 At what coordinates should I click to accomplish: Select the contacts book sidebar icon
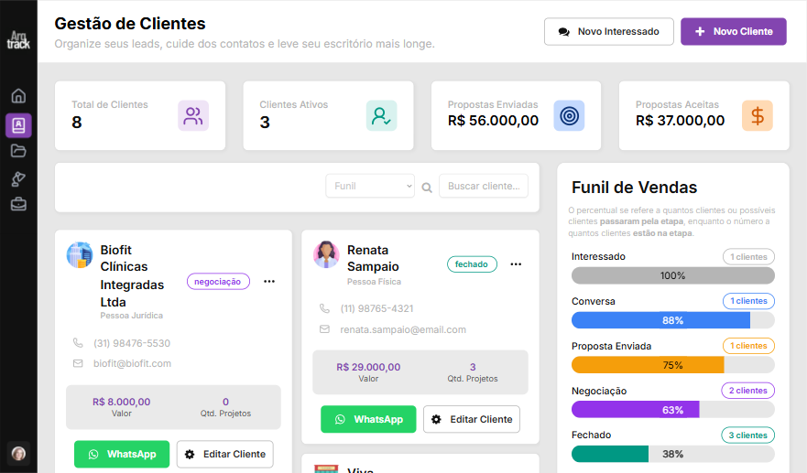(x=18, y=124)
